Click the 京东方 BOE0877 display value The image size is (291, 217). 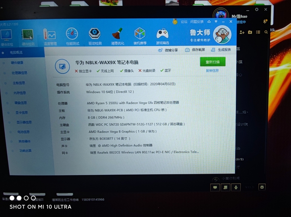point(110,139)
